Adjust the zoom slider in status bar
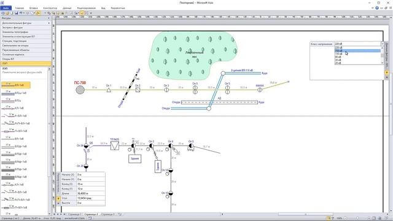Image resolution: width=393 pixels, height=221 pixels. coord(357,219)
